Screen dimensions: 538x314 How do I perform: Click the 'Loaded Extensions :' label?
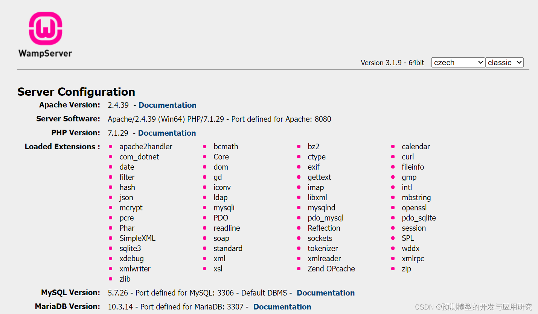pyautogui.click(x=62, y=147)
